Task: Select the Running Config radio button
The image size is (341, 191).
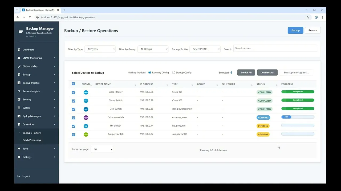Action: click(x=150, y=72)
